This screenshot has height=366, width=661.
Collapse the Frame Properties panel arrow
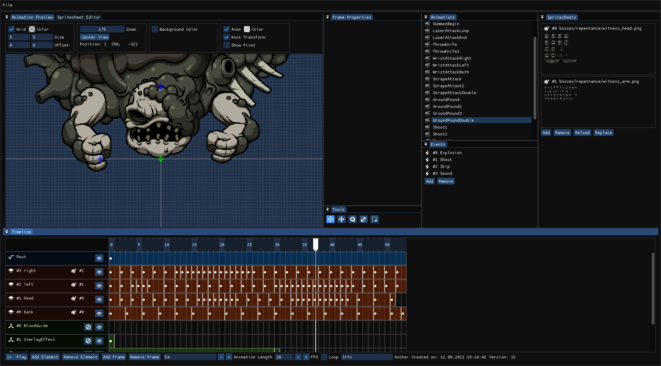(x=327, y=17)
